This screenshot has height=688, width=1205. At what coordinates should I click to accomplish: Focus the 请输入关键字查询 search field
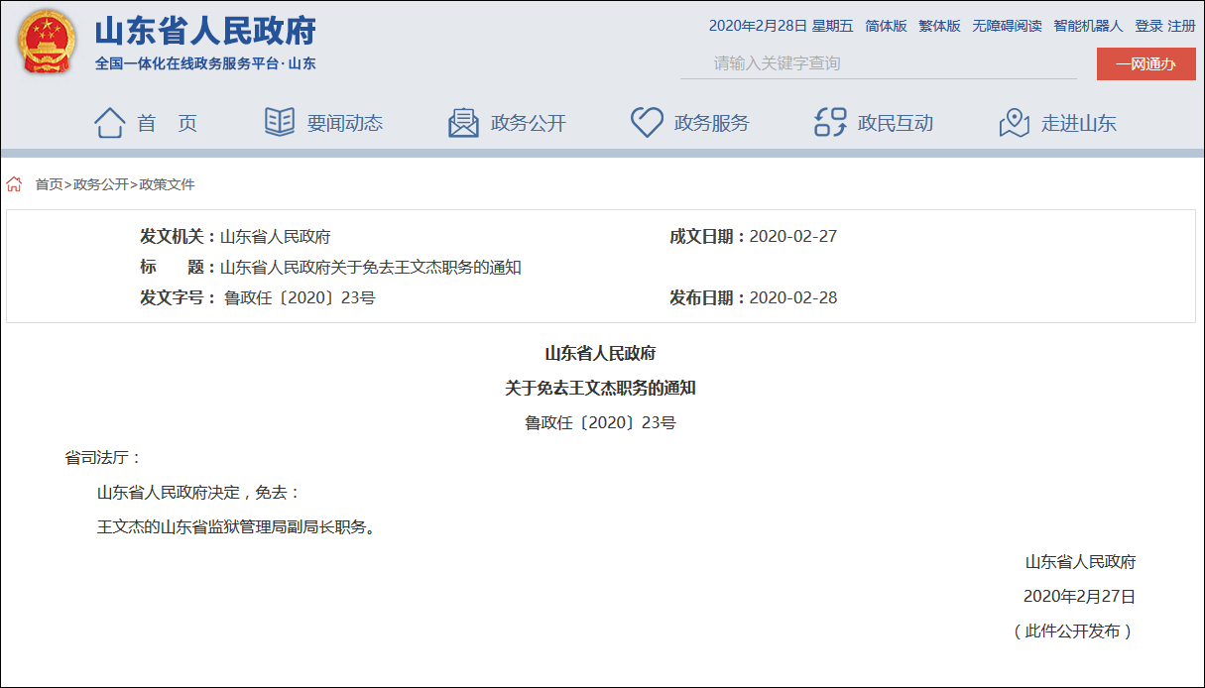click(879, 63)
